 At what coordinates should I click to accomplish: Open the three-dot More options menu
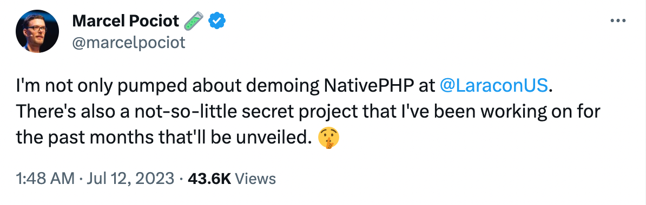click(x=617, y=20)
